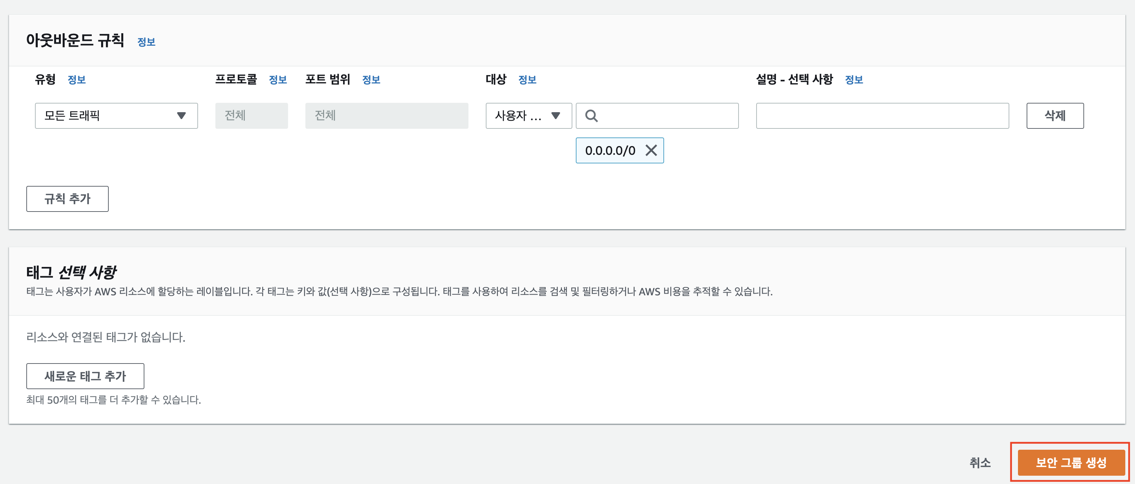Screen dimensions: 1135x484
Task: Open 정보 link next to 대상
Action: (527, 80)
